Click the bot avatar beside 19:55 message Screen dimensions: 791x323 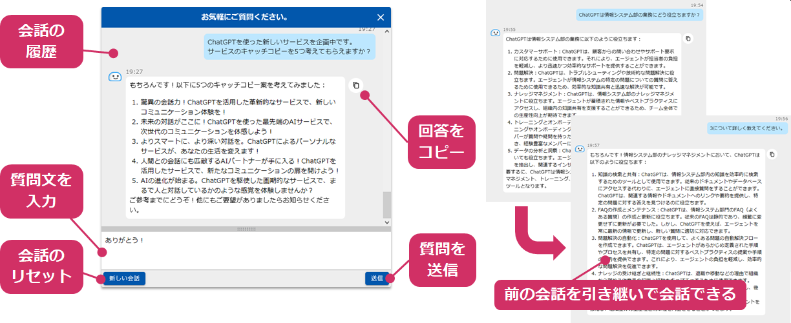tap(495, 32)
